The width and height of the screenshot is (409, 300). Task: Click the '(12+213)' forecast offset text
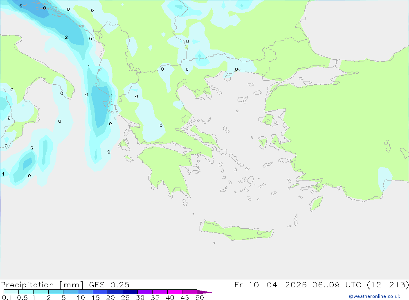(x=388, y=284)
